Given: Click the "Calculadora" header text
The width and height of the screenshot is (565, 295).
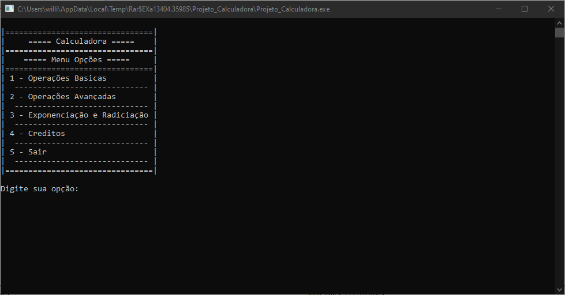Looking at the screenshot, I should coord(81,41).
